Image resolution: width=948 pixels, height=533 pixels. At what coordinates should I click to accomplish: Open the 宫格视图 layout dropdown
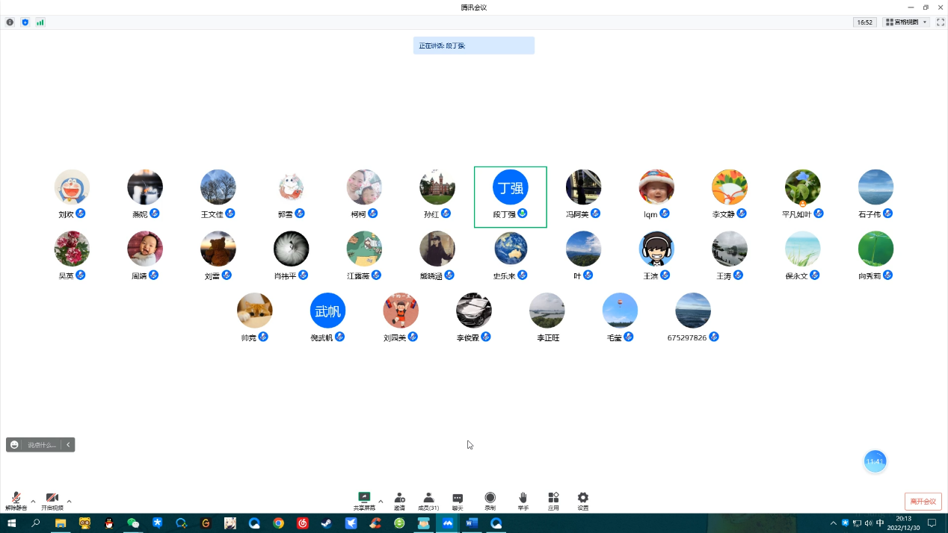click(906, 22)
